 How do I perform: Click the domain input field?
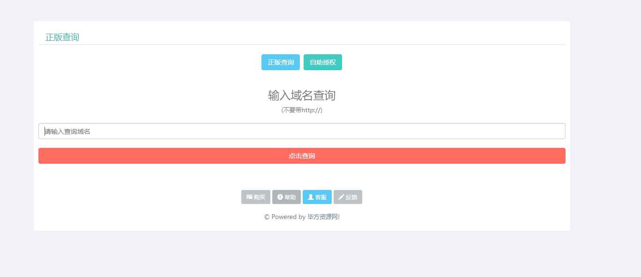coord(301,131)
